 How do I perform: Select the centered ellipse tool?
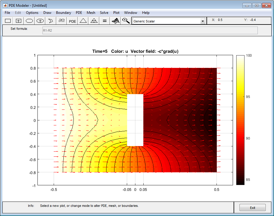tap(40, 21)
